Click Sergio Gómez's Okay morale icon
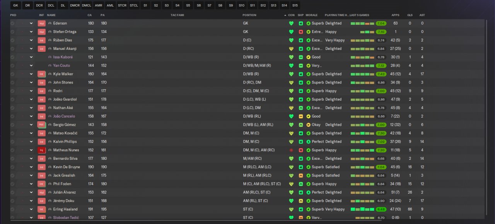The width and height of the screenshot is (495, 224). click(308, 125)
